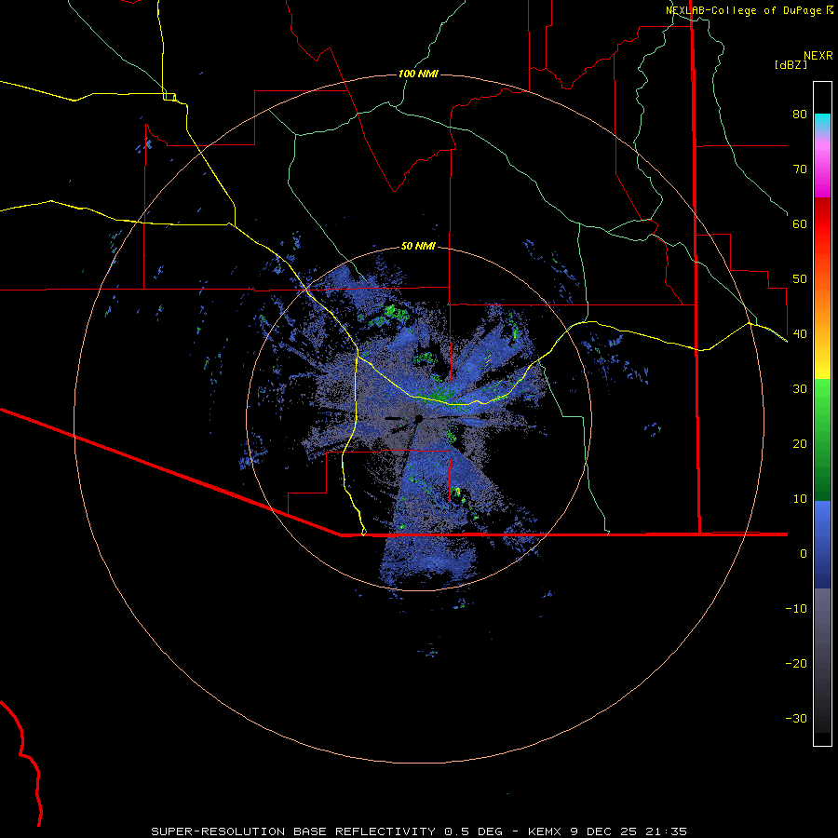This screenshot has width=838, height=838.
Task: Click the -20 value on the dBZ scale
Action: click(x=796, y=664)
